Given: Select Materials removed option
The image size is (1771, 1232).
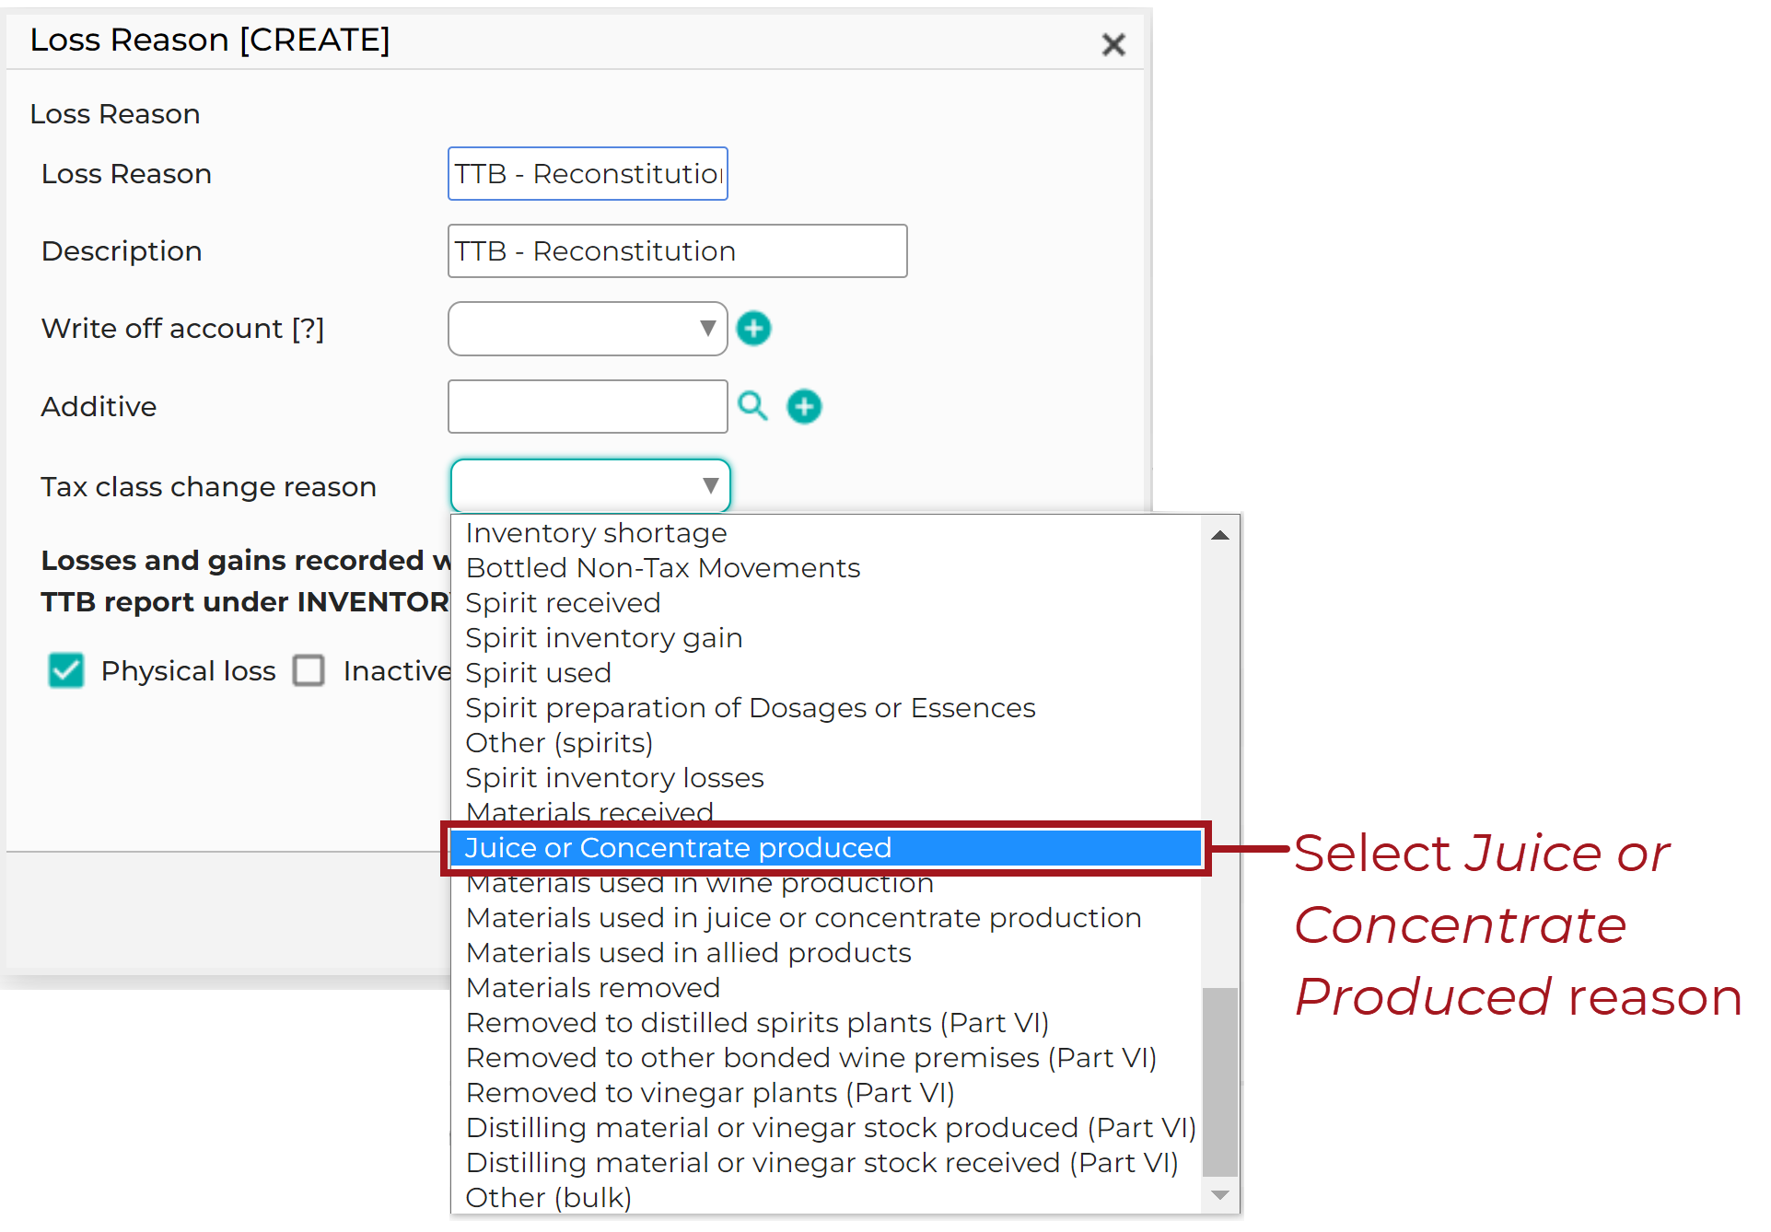Looking at the screenshot, I should 827,988.
